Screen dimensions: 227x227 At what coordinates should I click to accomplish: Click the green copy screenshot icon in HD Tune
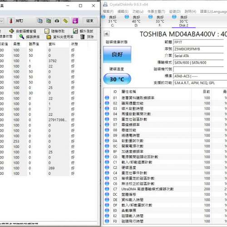[x=49, y=21]
